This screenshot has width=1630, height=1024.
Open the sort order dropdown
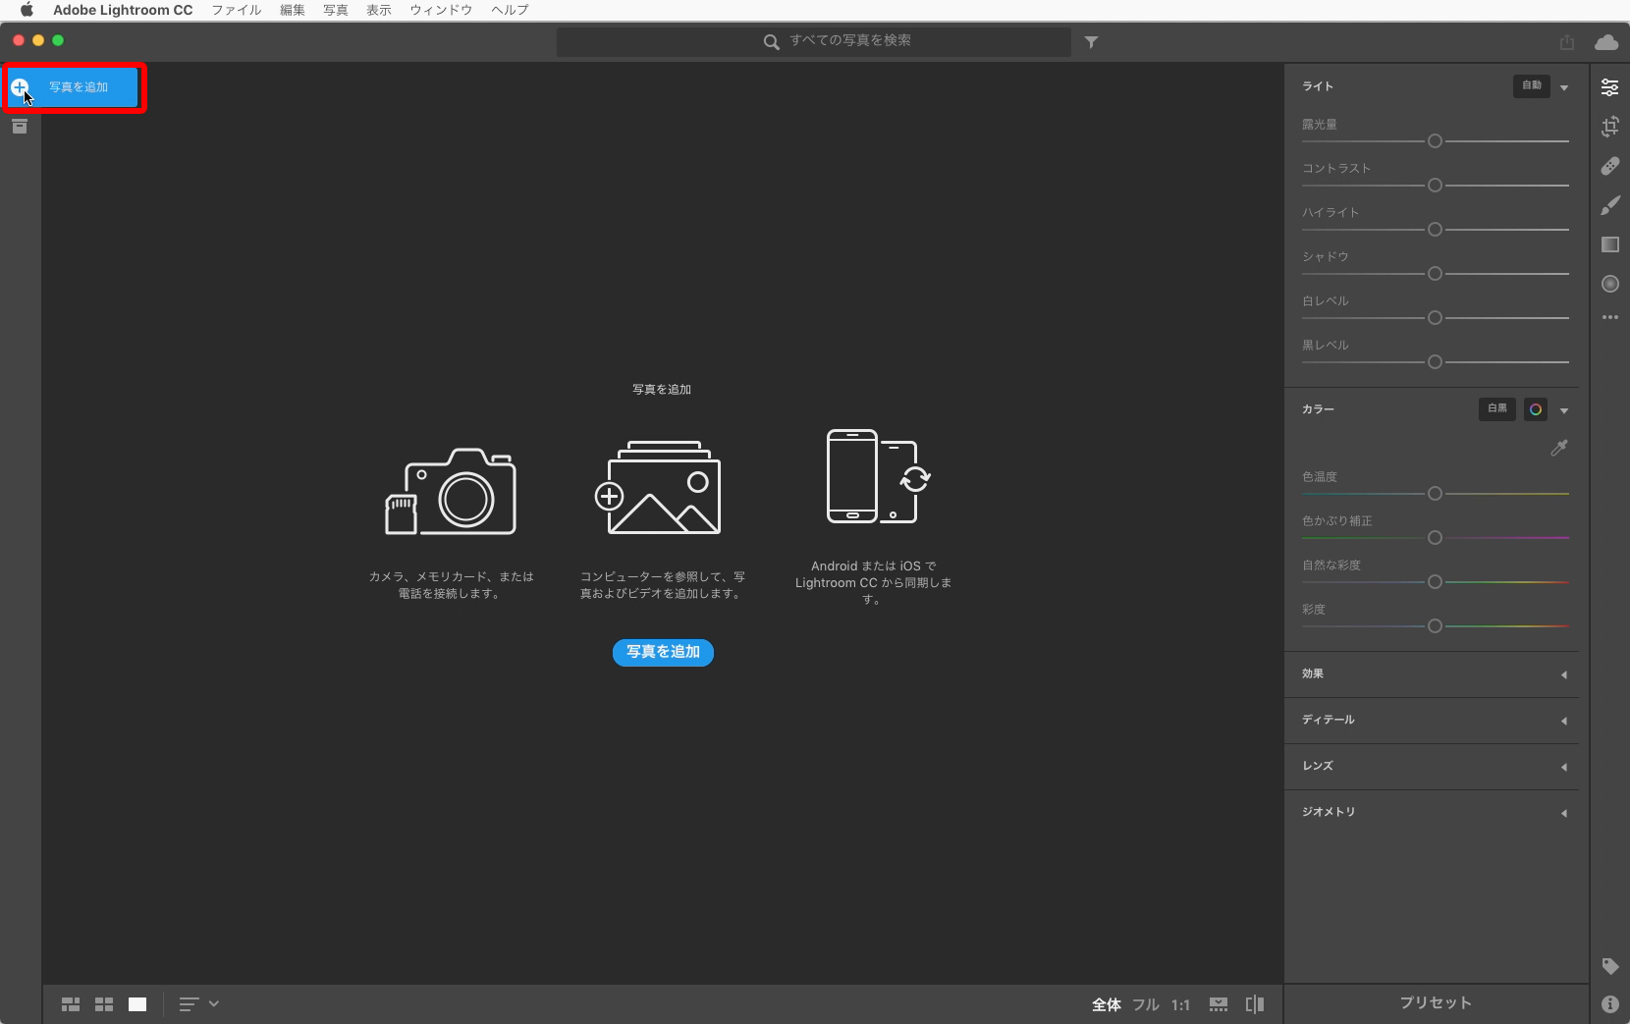[198, 1004]
